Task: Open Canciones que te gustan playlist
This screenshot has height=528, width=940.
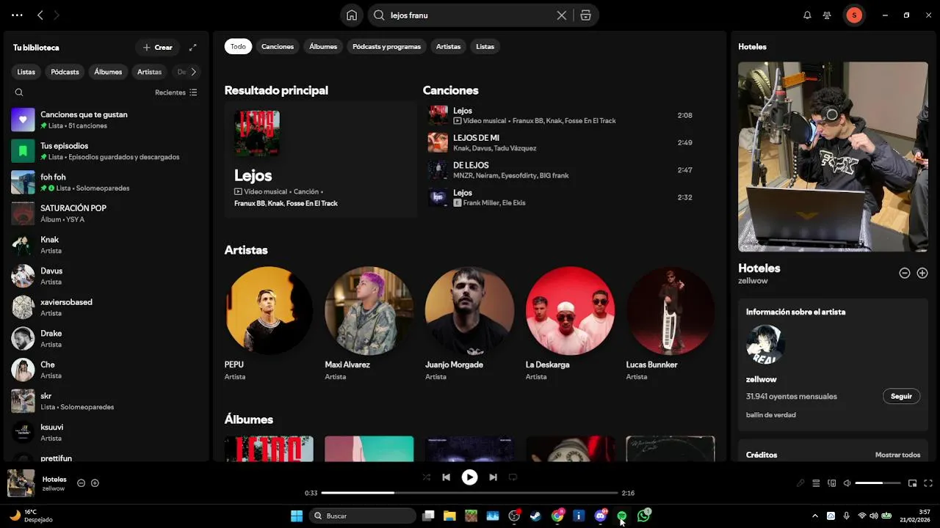Action: coord(106,120)
